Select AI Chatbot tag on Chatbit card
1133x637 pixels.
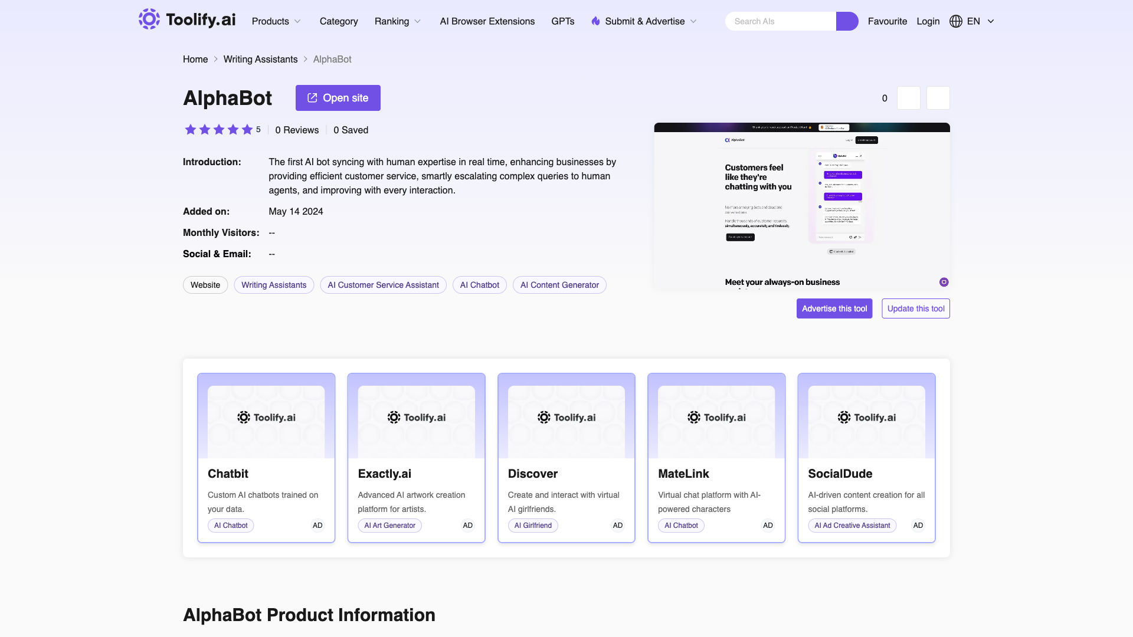[231, 526]
